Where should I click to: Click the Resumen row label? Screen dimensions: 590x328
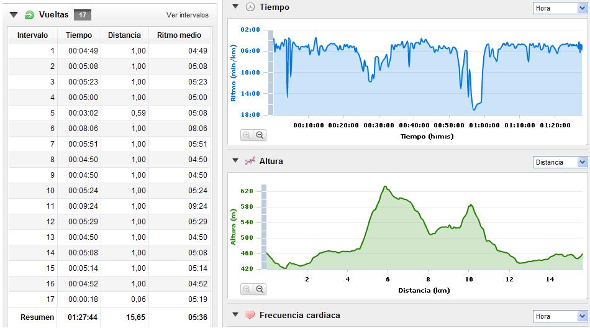click(x=37, y=317)
